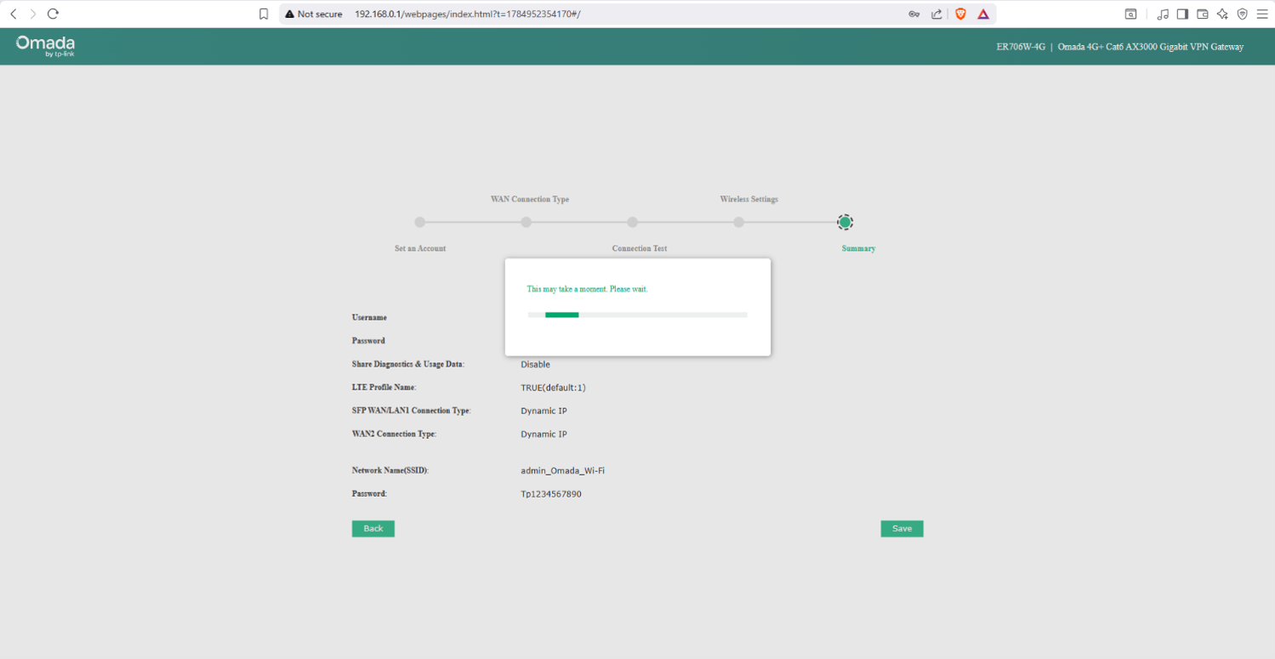
Task: Click the Set an Account step label
Action: (420, 248)
